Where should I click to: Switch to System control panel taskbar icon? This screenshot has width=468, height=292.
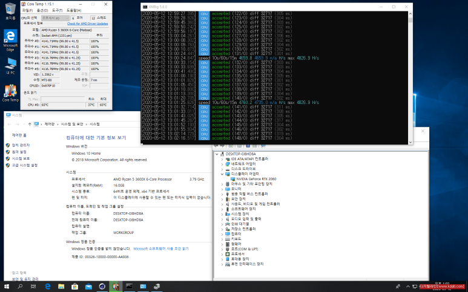pyautogui.click(x=143, y=287)
